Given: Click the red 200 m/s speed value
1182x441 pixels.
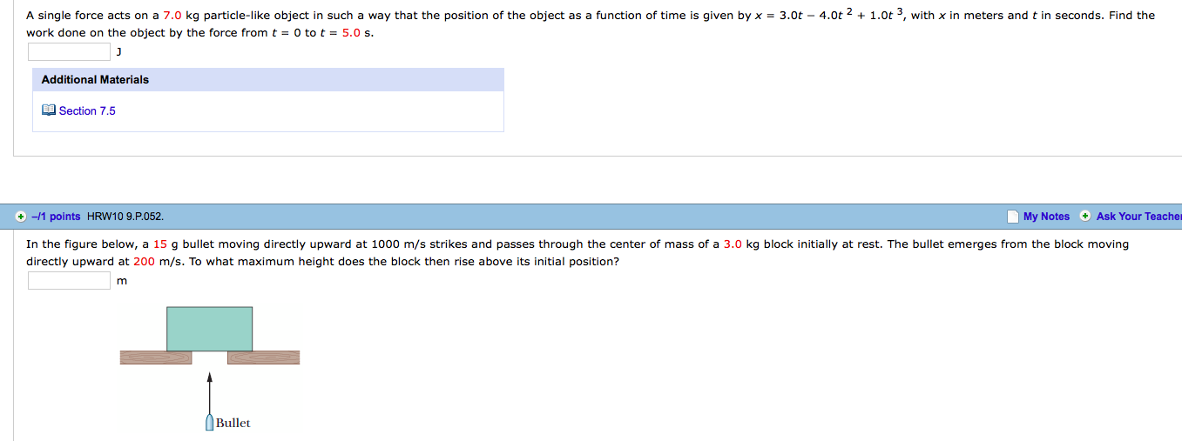Looking at the screenshot, I should 144,261.
